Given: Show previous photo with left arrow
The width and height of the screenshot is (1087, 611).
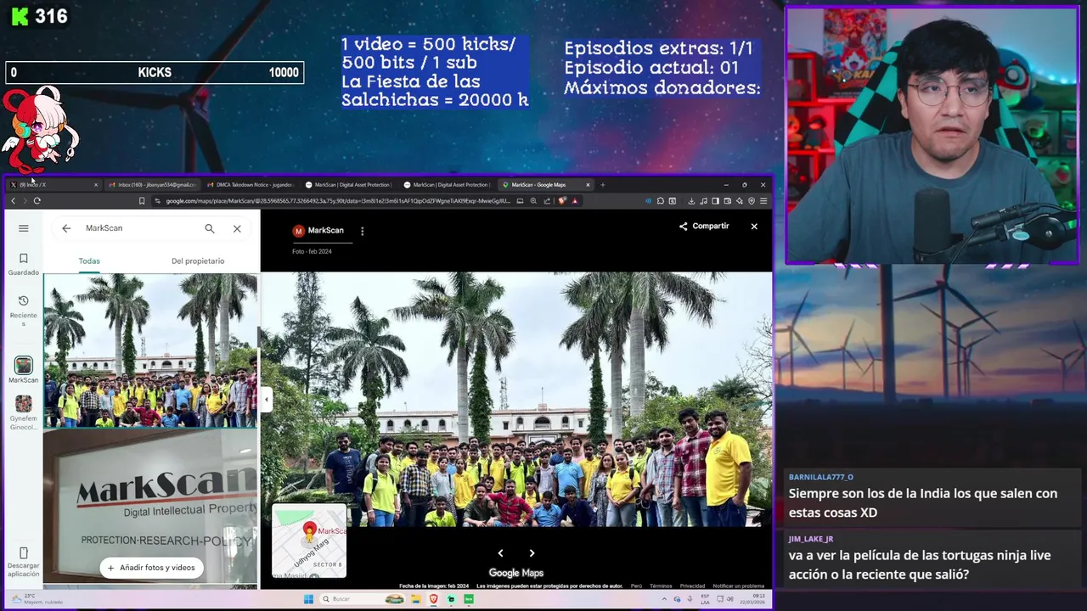Looking at the screenshot, I should point(500,553).
